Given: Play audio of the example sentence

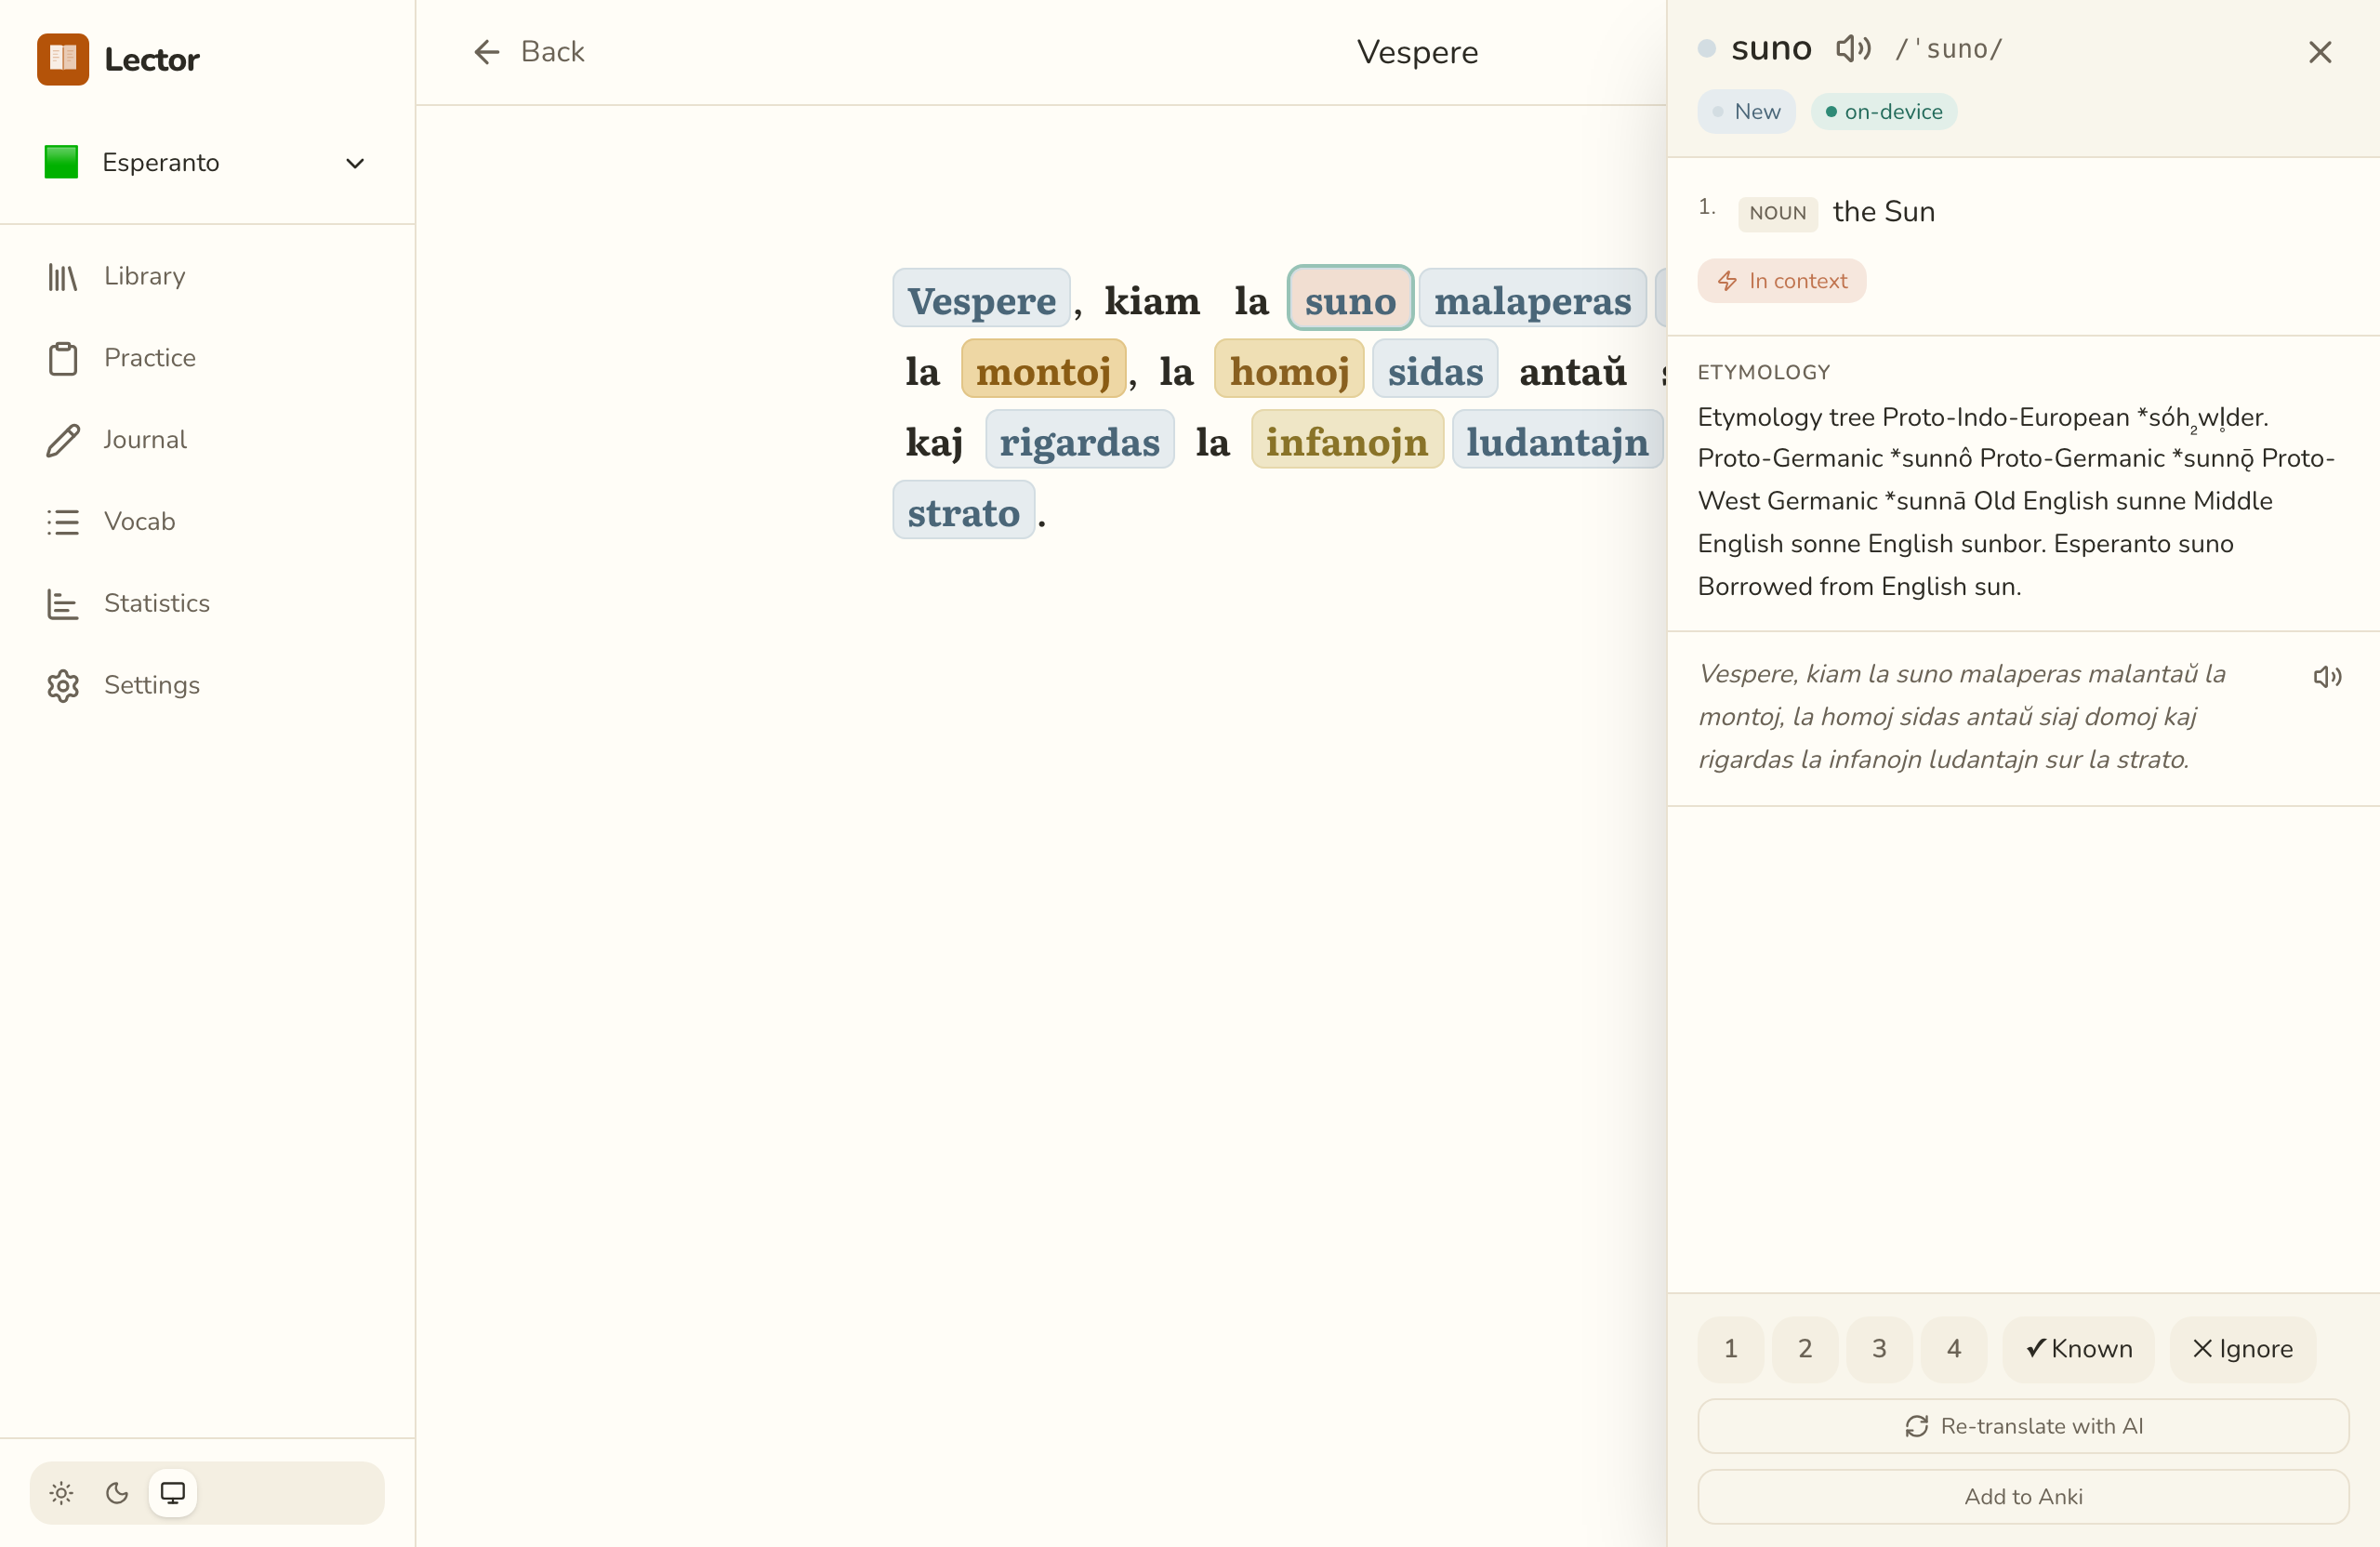Looking at the screenshot, I should pos(2327,677).
